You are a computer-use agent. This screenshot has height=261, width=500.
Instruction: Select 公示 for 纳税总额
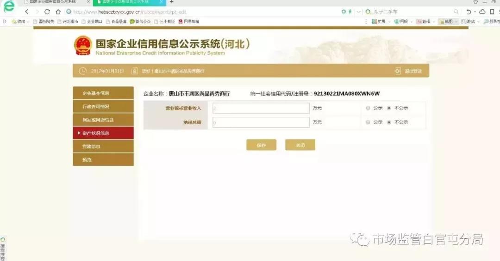click(x=368, y=122)
